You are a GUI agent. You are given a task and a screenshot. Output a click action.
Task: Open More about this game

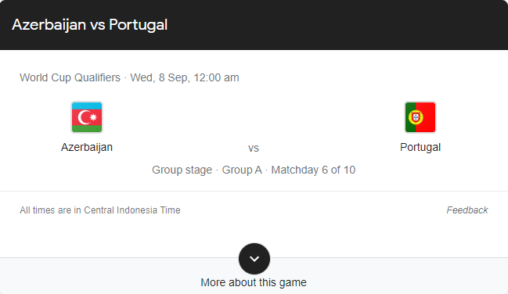[254, 282]
